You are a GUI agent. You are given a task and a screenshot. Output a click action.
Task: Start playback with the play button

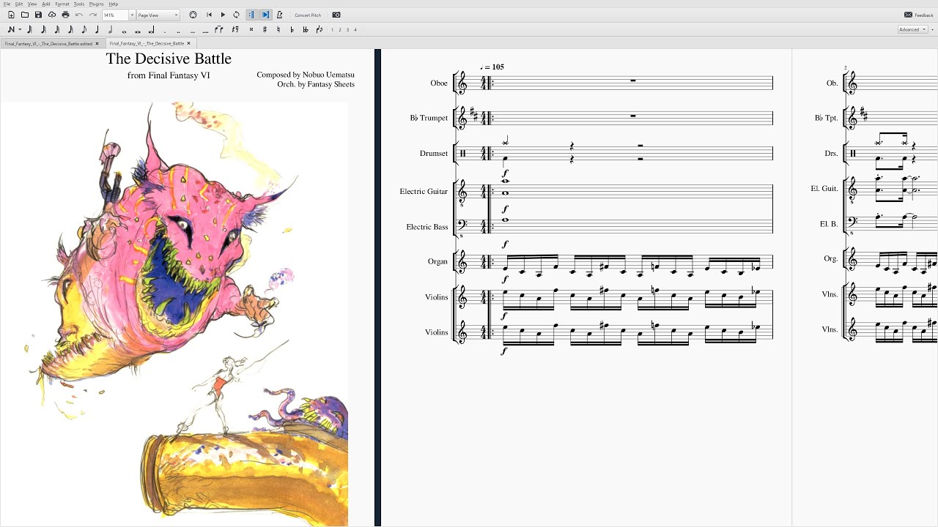point(223,15)
